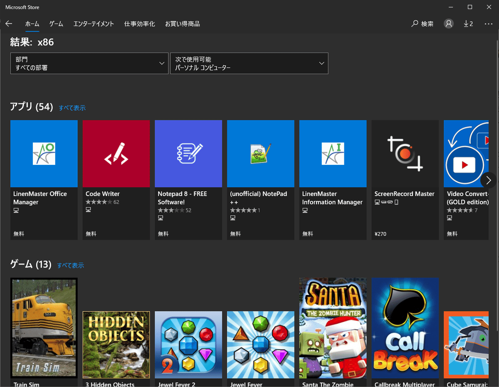Click the ¥270 price label
The width and height of the screenshot is (499, 387).
(x=380, y=234)
